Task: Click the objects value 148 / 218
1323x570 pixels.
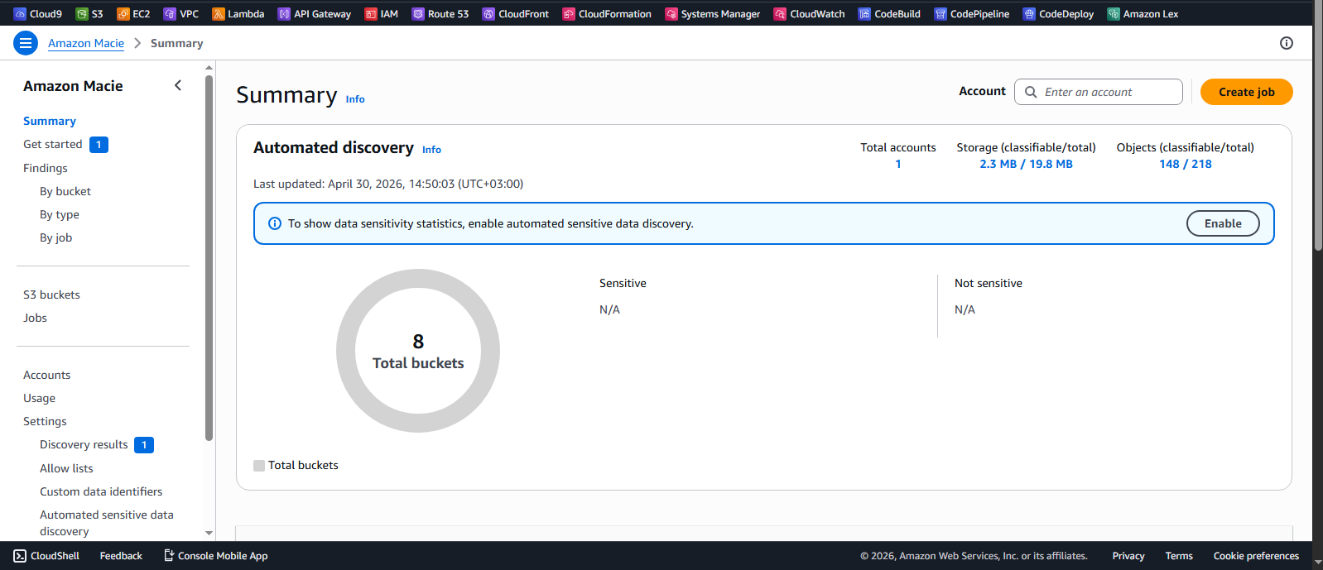Action: coord(1186,164)
